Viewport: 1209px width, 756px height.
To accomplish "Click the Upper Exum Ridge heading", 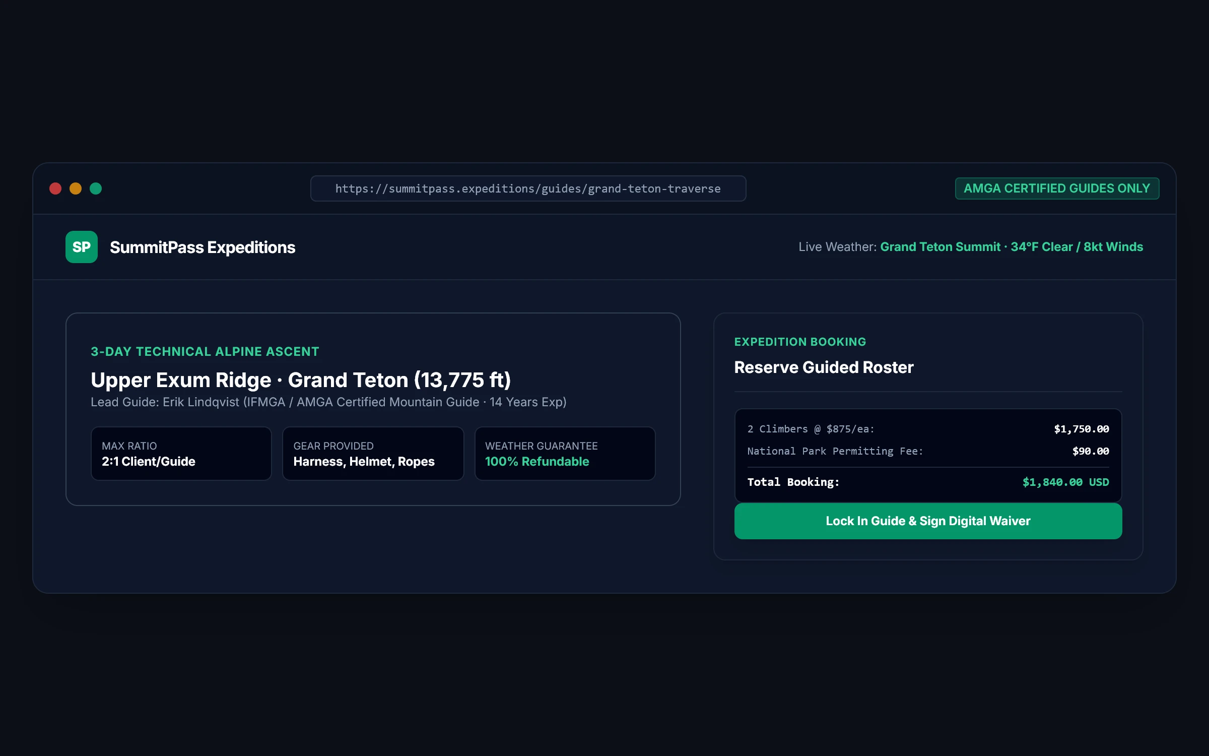I will pos(301,380).
